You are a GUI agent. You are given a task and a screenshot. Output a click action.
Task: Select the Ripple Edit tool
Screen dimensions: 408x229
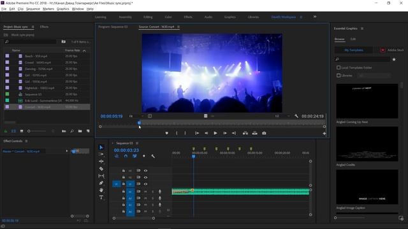[x=101, y=161]
